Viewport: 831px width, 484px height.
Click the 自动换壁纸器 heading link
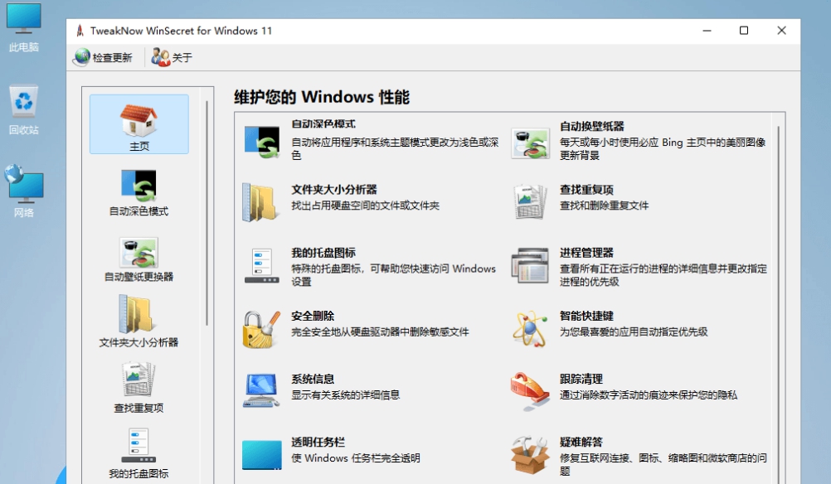point(591,126)
